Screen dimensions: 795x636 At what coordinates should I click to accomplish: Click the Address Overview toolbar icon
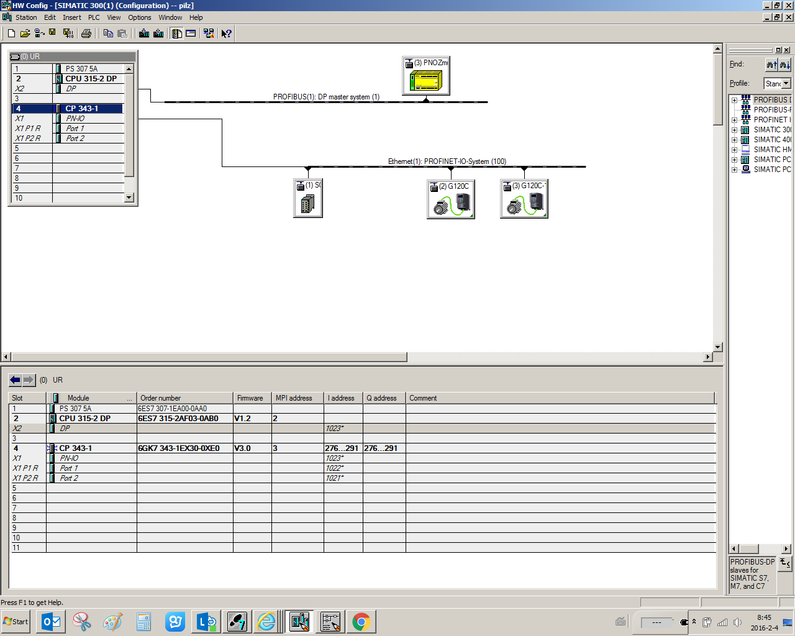191,34
